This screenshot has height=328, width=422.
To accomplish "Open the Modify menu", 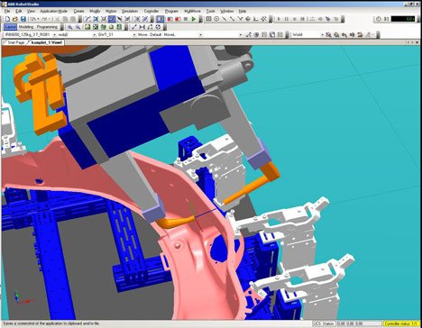I will [95, 11].
